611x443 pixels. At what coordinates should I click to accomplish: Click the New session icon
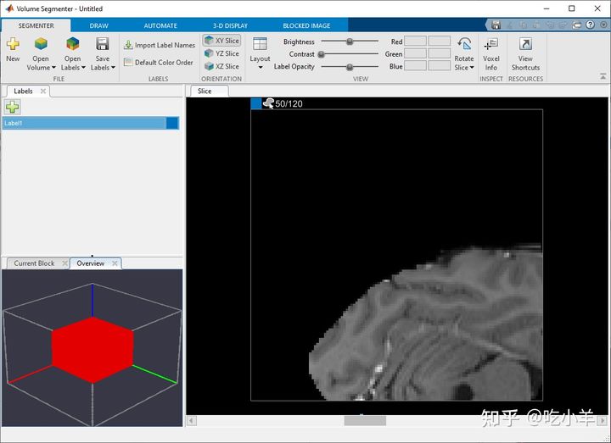coord(13,44)
